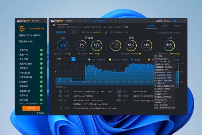Click the GPU temperature 67°C gauge
The image size is (202, 135).
point(131,46)
